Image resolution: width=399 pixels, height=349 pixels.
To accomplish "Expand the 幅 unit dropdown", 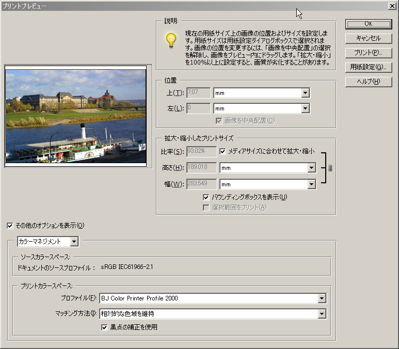I will pos(311,184).
